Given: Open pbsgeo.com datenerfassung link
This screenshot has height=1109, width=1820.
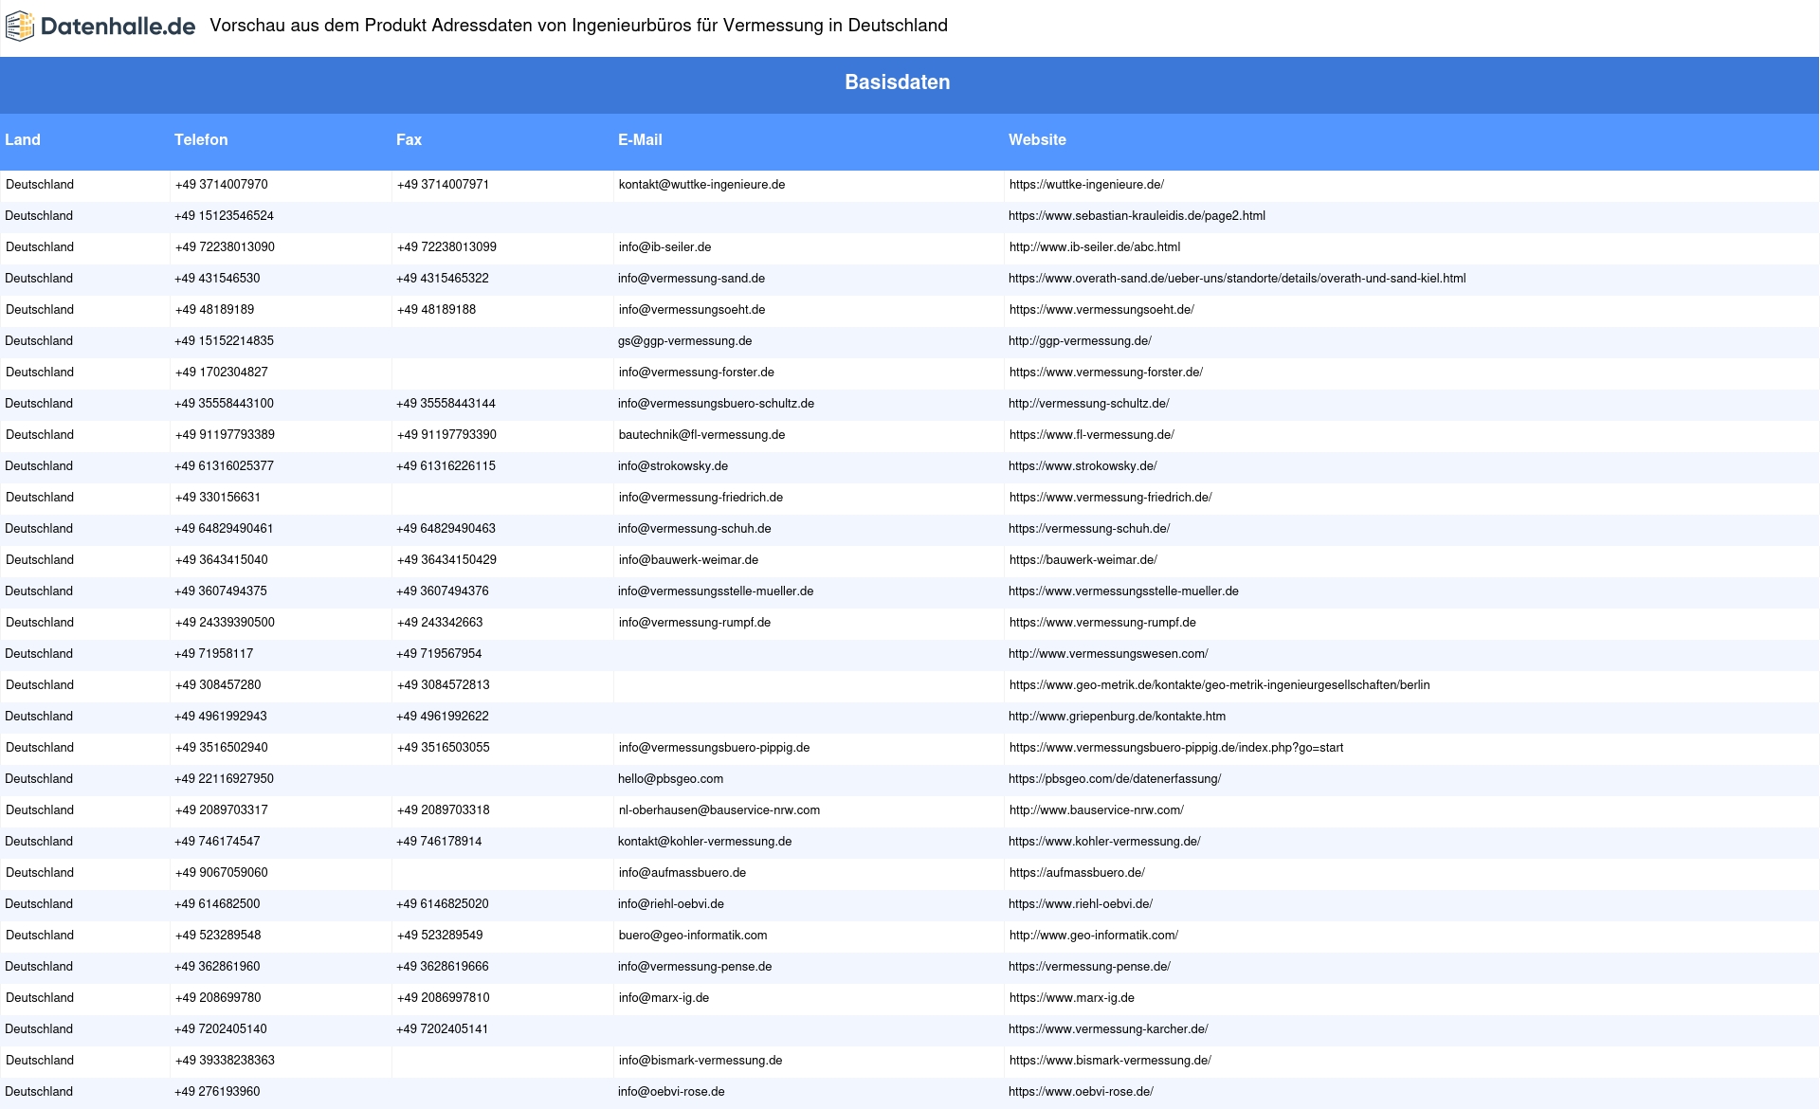Looking at the screenshot, I should click(x=1115, y=779).
